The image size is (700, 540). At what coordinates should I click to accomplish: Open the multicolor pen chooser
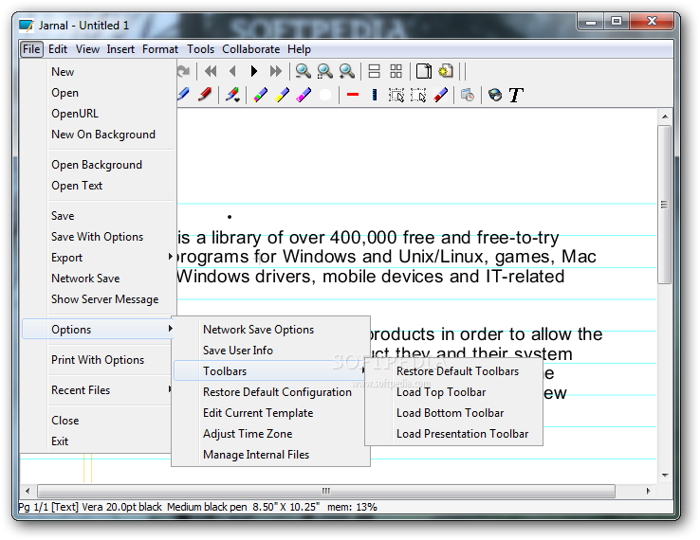[232, 95]
